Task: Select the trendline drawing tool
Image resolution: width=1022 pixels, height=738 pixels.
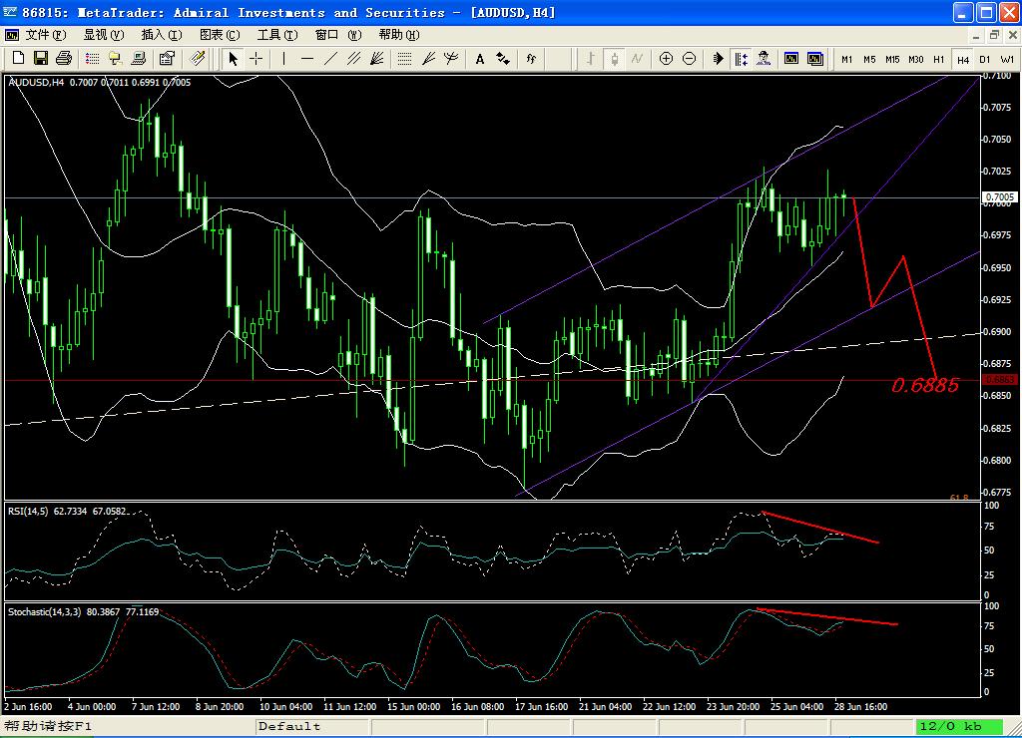Action: (330, 59)
